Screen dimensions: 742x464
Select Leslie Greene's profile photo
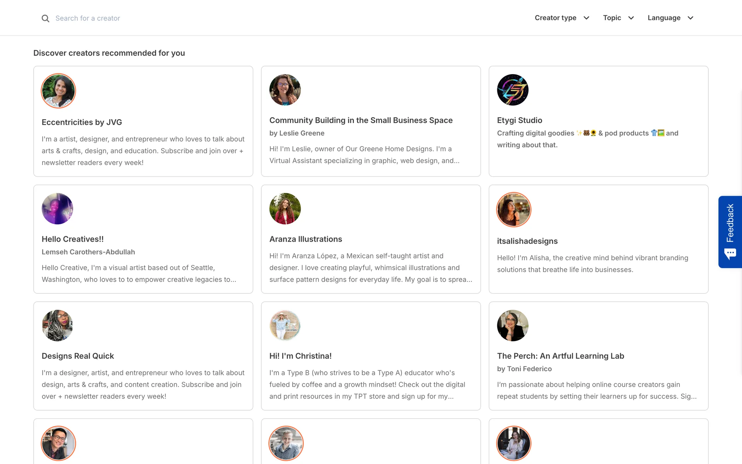point(285,90)
